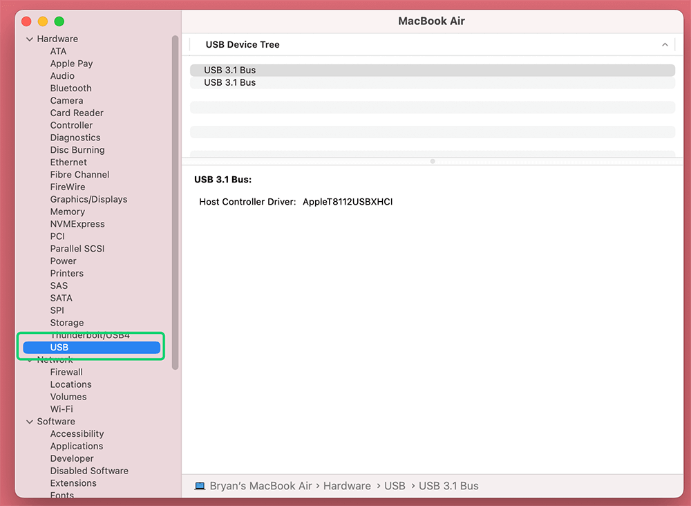Click Bryan's MacBook Air in path bar
This screenshot has height=506, width=691.
[262, 486]
